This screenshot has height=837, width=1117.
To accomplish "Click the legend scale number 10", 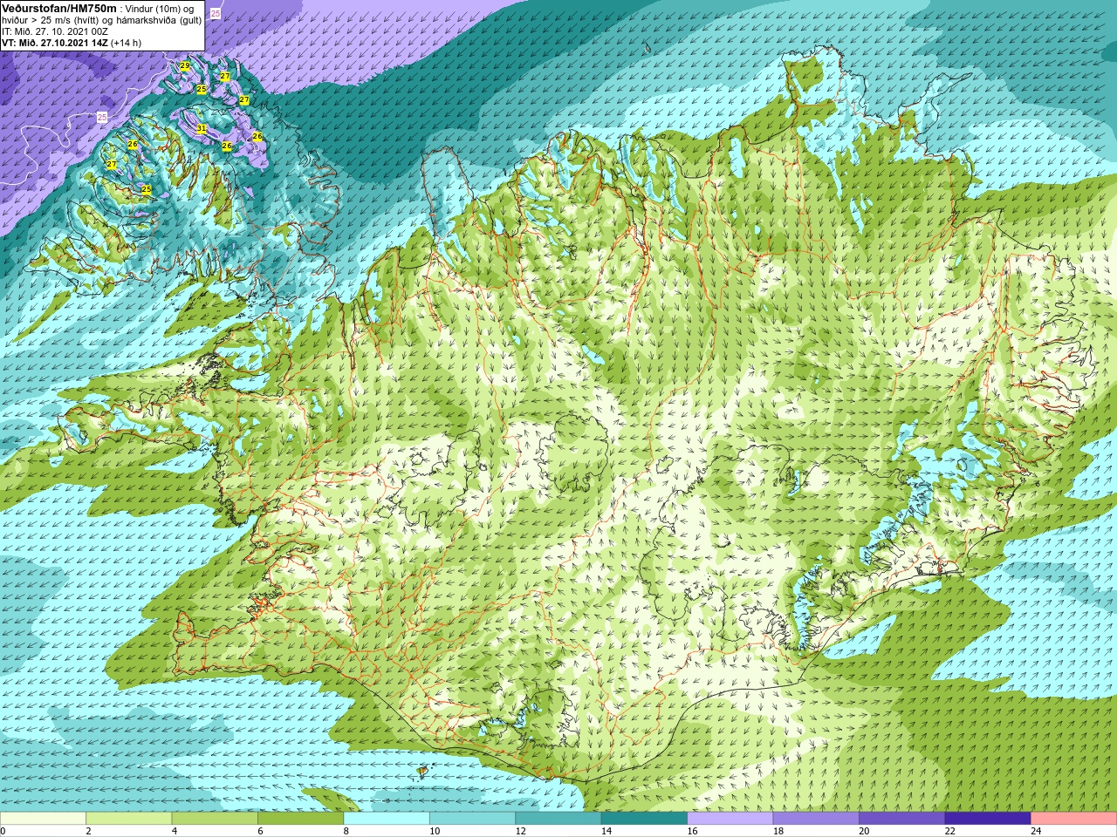I will pyautogui.click(x=434, y=831).
